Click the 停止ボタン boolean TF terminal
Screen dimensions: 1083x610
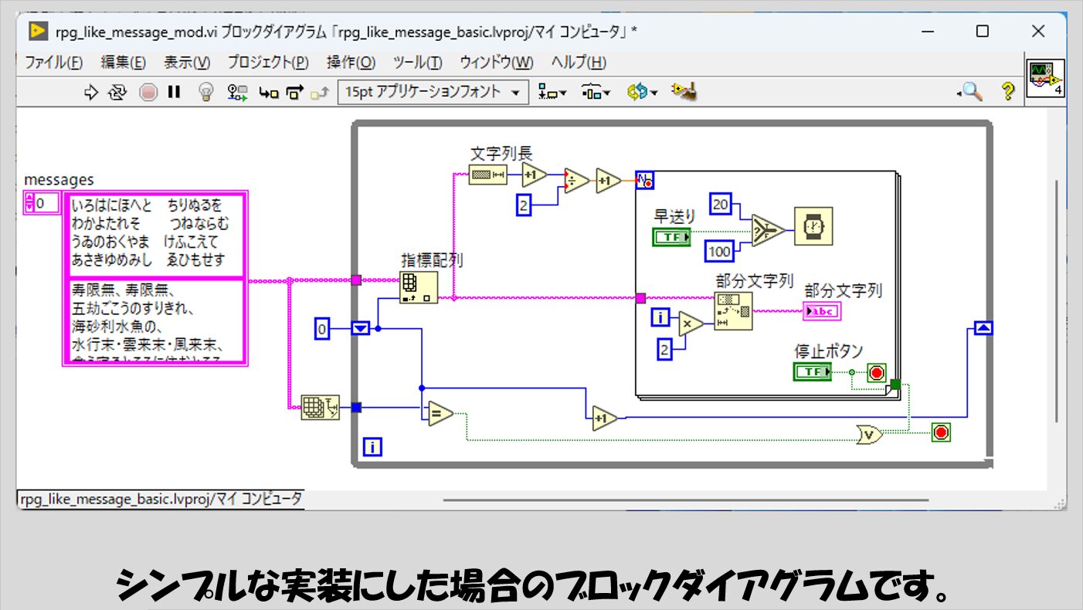(x=812, y=372)
